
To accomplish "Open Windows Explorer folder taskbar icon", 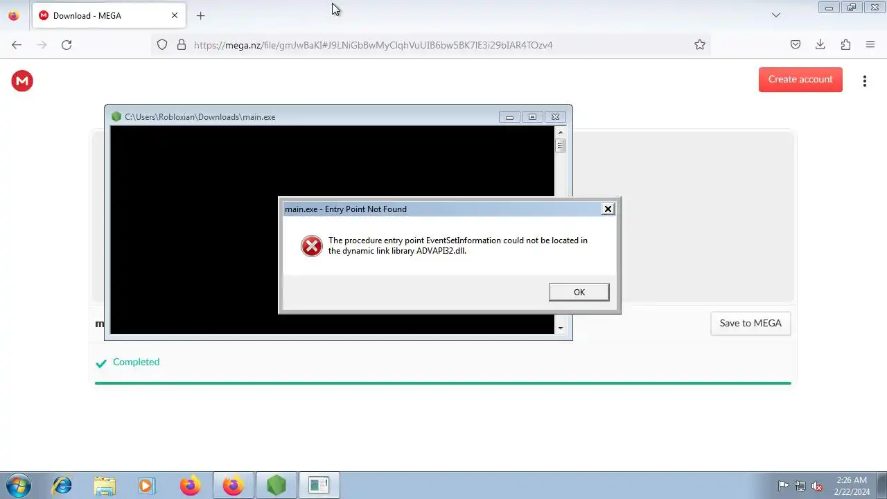I will pyautogui.click(x=105, y=486).
